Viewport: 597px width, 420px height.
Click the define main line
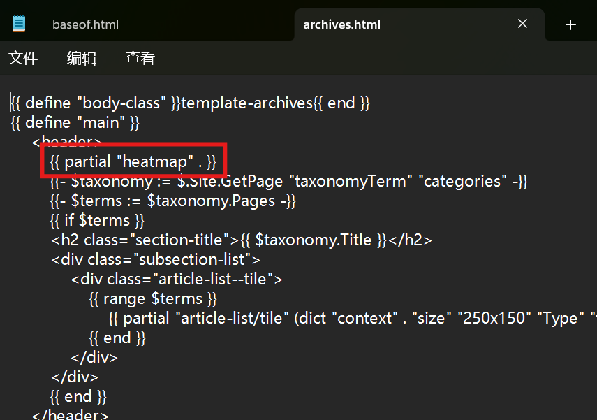pyautogui.click(x=73, y=122)
